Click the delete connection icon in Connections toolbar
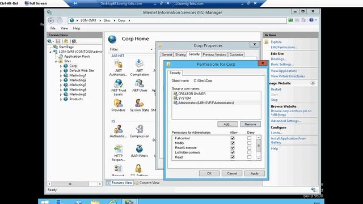Viewport: 363px width, 204px height. (x=74, y=41)
